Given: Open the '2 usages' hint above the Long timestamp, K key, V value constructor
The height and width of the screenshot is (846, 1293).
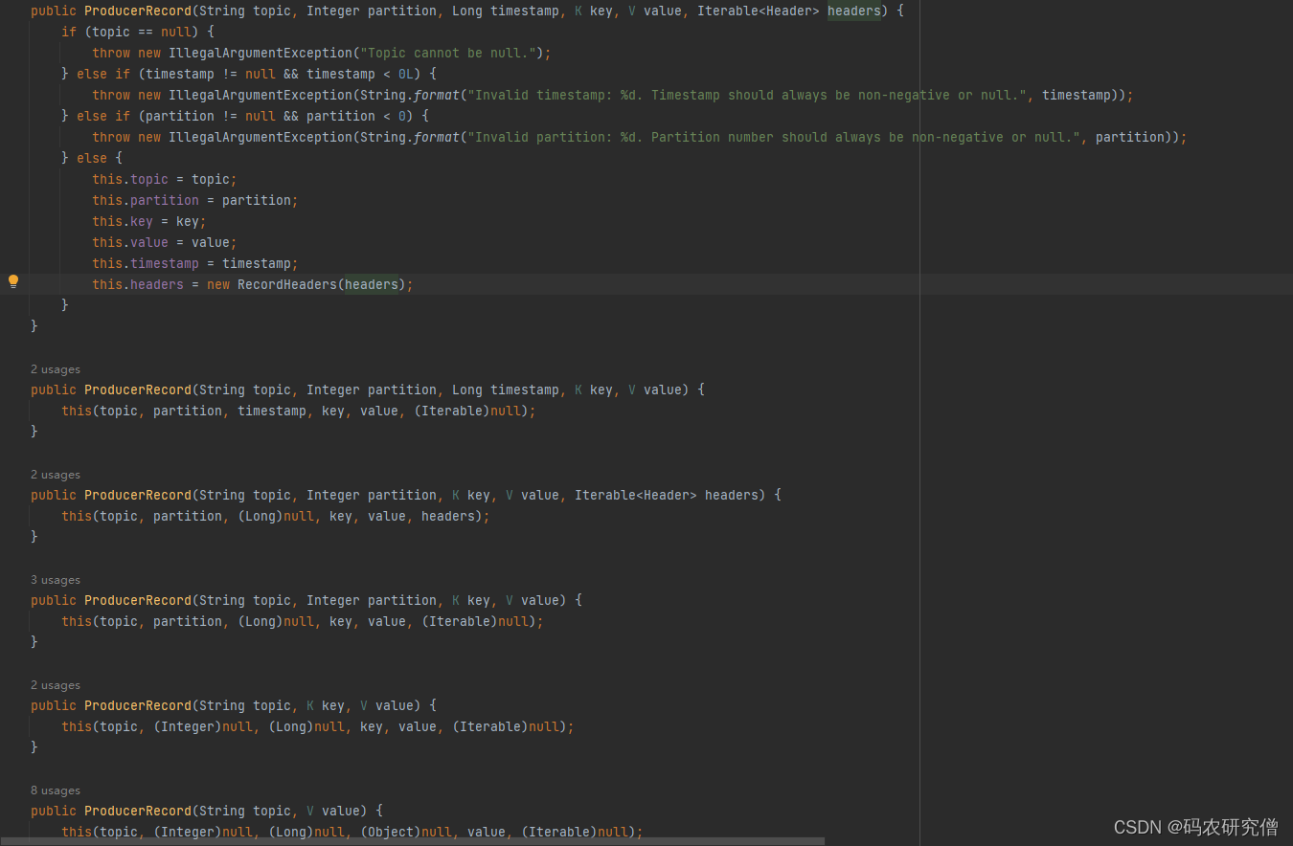Looking at the screenshot, I should click(x=56, y=369).
